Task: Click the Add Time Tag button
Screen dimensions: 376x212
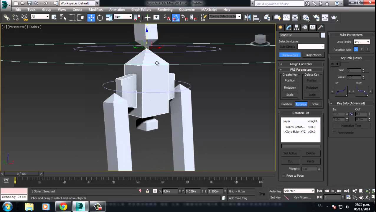Action: (x=238, y=198)
